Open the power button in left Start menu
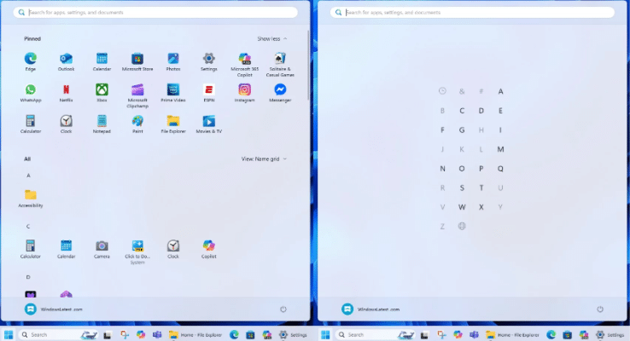This screenshot has width=630, height=341. tap(283, 309)
